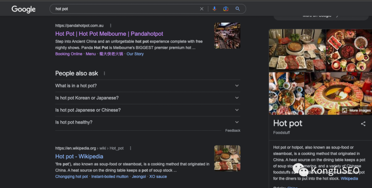Click Hot pot title in knowledge panel
The width and height of the screenshot is (372, 188).
[x=288, y=123]
